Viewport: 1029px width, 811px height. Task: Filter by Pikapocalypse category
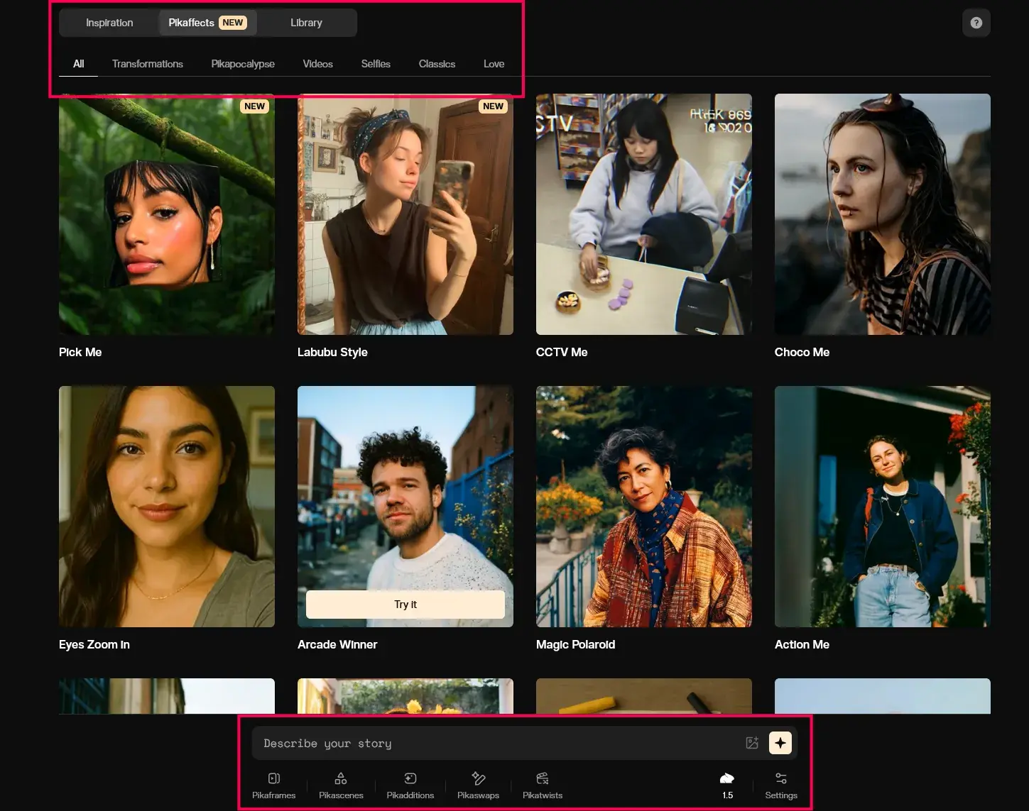[243, 64]
